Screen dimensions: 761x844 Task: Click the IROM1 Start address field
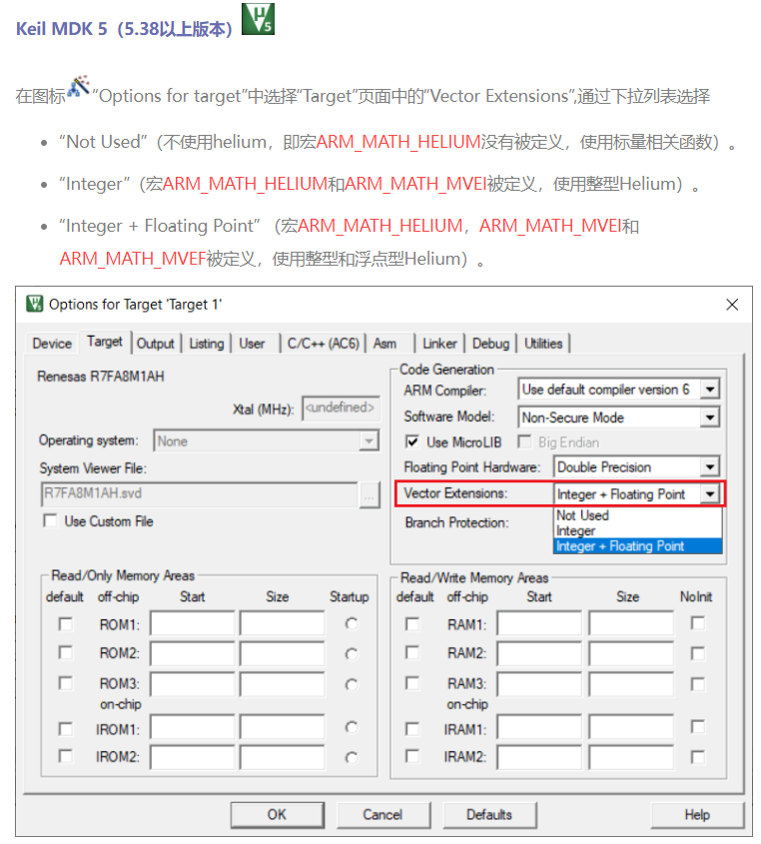(x=193, y=728)
